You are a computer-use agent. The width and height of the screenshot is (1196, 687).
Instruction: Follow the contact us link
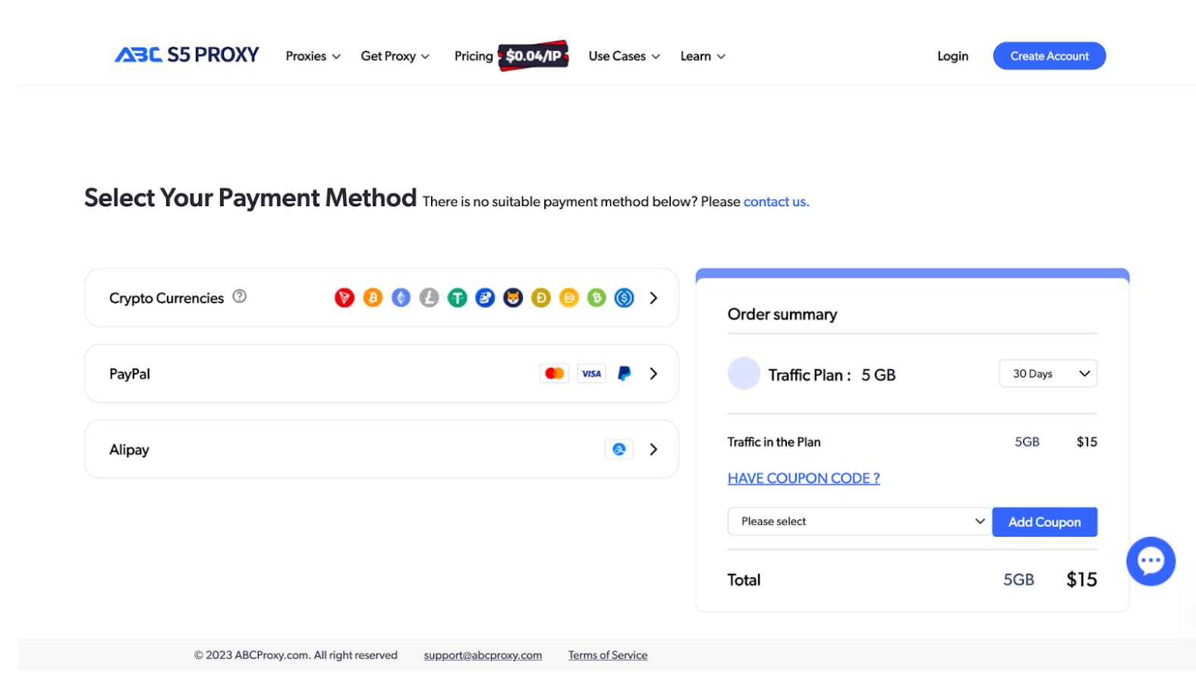[776, 202]
